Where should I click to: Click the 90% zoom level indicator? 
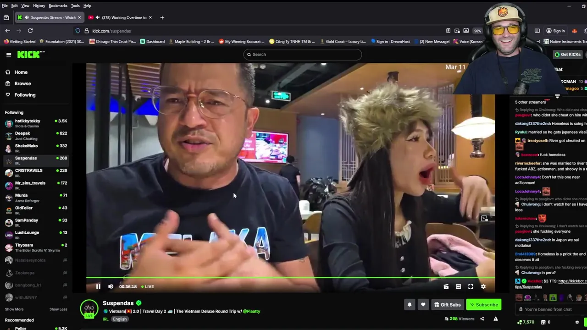[478, 31]
